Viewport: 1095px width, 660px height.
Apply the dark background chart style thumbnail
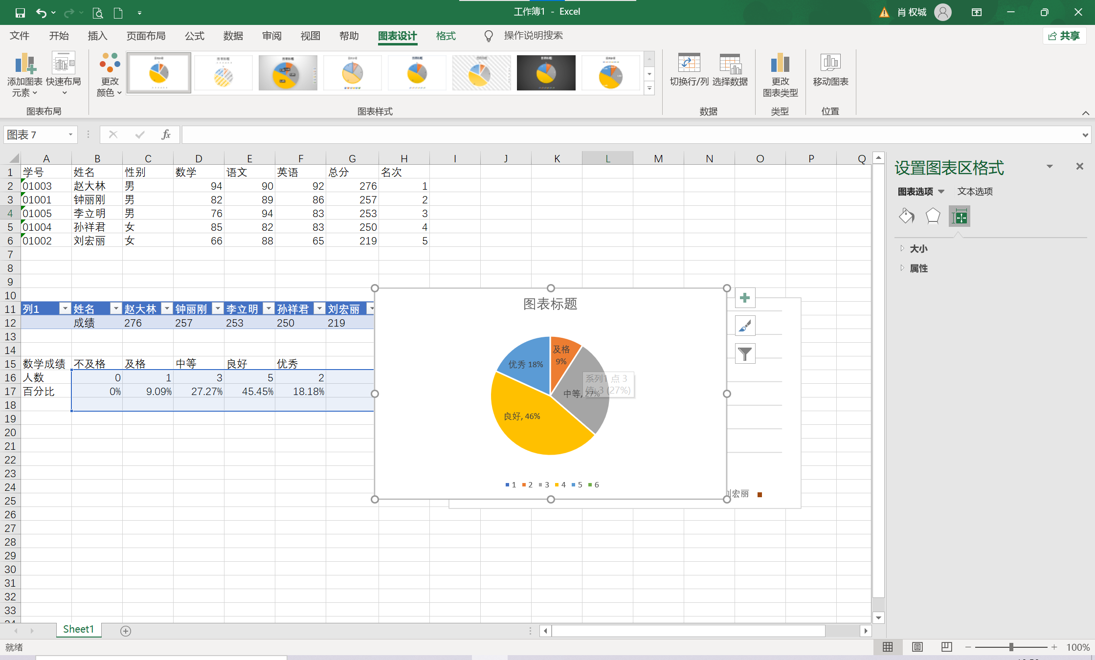[546, 73]
